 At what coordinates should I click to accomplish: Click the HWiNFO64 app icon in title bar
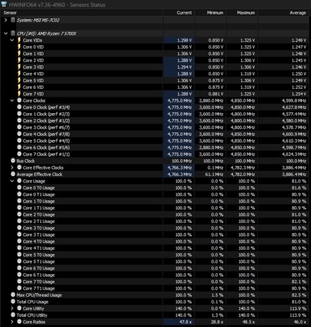coord(4,4)
